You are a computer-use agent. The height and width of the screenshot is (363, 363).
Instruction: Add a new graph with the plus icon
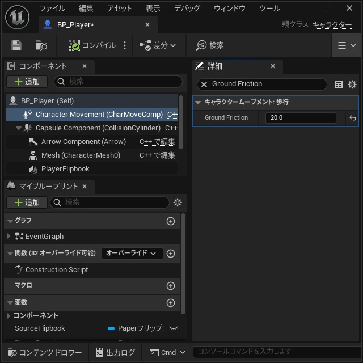point(171,221)
